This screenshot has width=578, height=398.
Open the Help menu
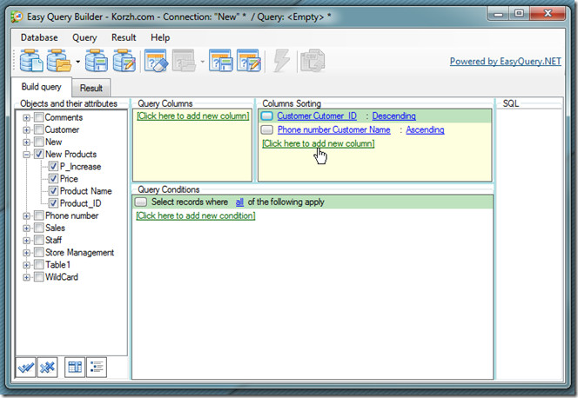(160, 37)
